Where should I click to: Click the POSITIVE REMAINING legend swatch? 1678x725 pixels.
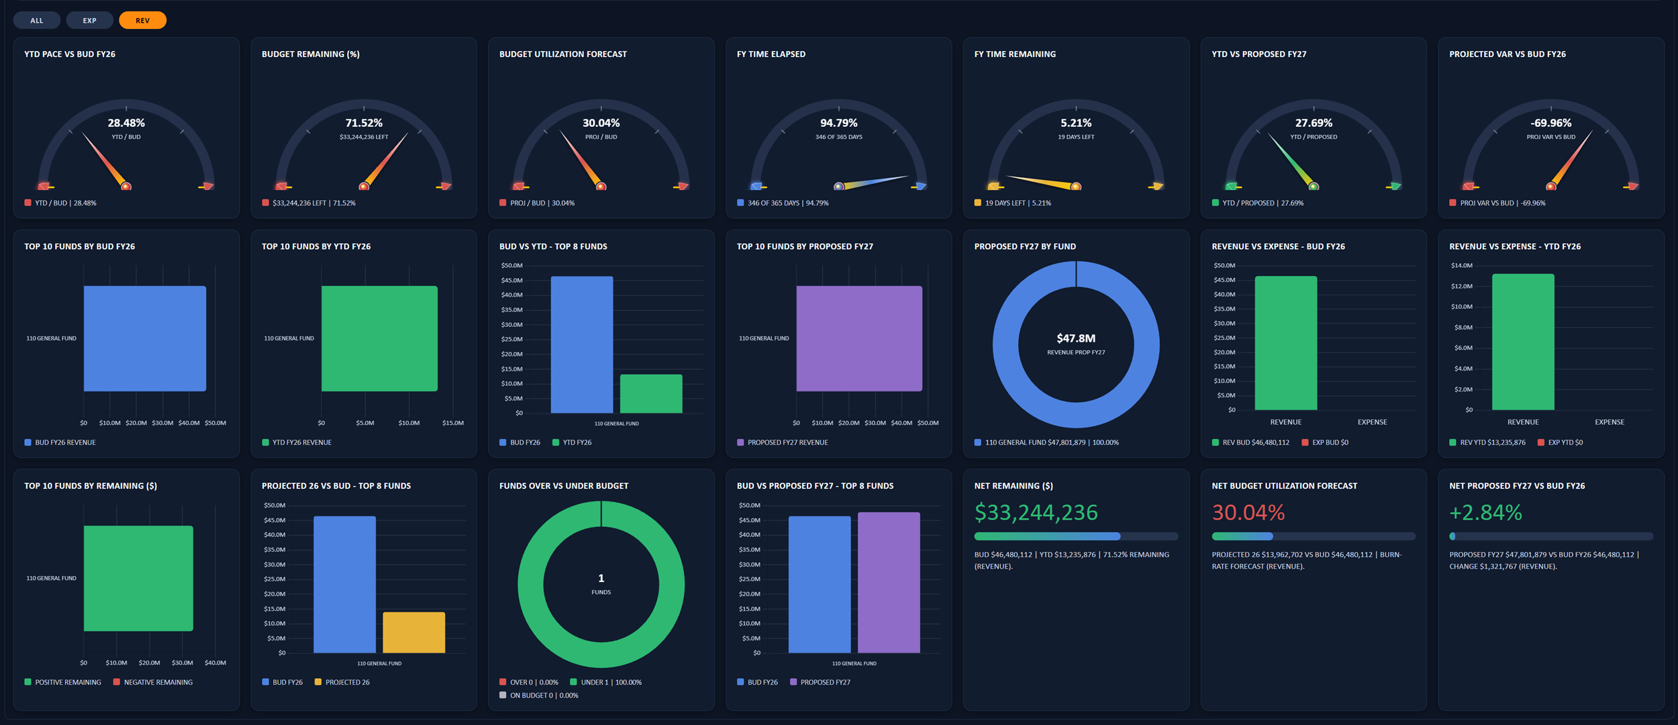pyautogui.click(x=28, y=682)
